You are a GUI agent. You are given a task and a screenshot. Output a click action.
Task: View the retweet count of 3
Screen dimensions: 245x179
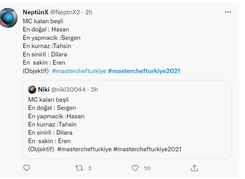click(x=89, y=168)
